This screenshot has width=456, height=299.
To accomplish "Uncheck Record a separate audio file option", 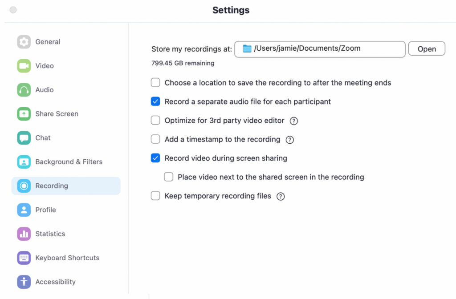I will click(155, 101).
